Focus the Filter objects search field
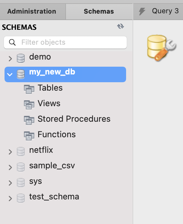183x224 pixels. pyautogui.click(x=65, y=42)
